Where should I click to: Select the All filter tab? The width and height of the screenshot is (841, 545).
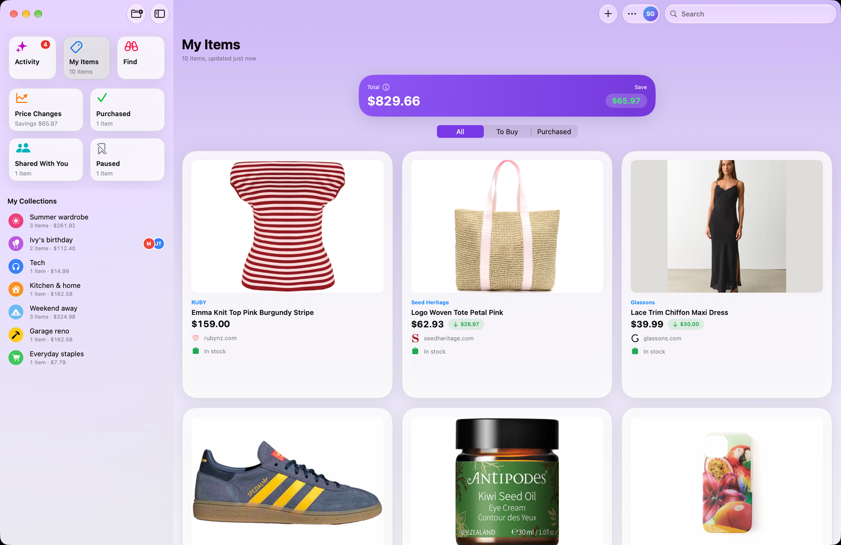point(460,131)
